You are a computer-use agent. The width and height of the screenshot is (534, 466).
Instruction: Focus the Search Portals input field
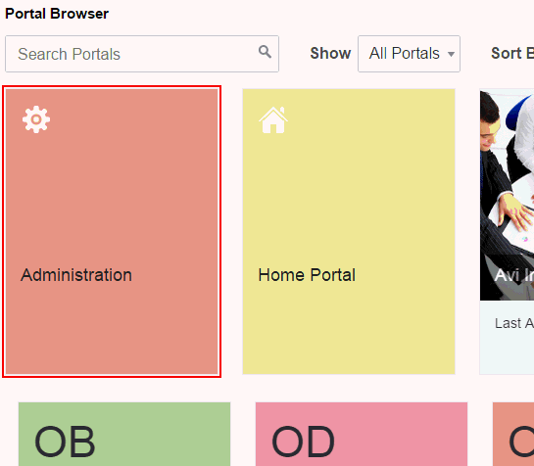click(142, 54)
